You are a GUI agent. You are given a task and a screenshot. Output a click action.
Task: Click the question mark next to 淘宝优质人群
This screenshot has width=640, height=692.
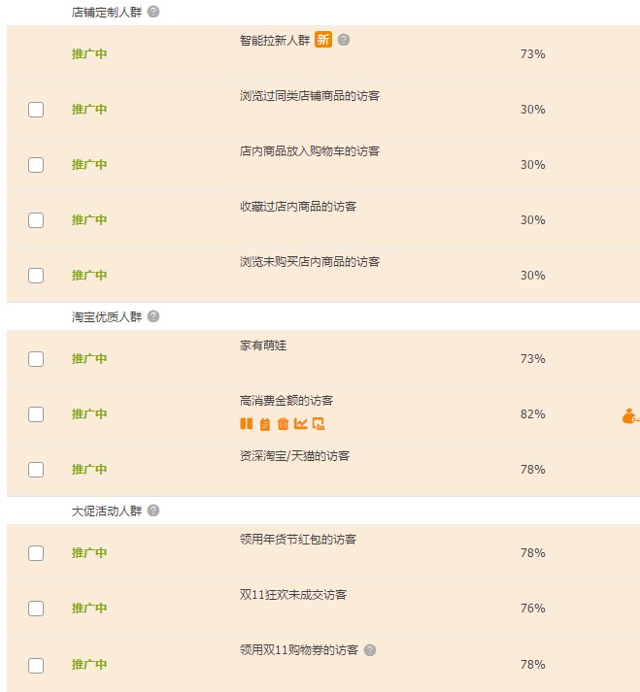[153, 316]
